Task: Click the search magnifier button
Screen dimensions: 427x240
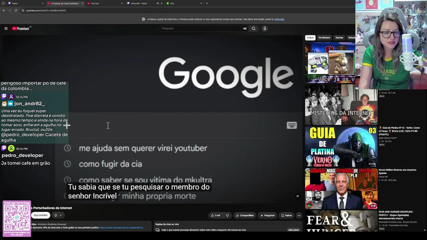Action: [254, 28]
